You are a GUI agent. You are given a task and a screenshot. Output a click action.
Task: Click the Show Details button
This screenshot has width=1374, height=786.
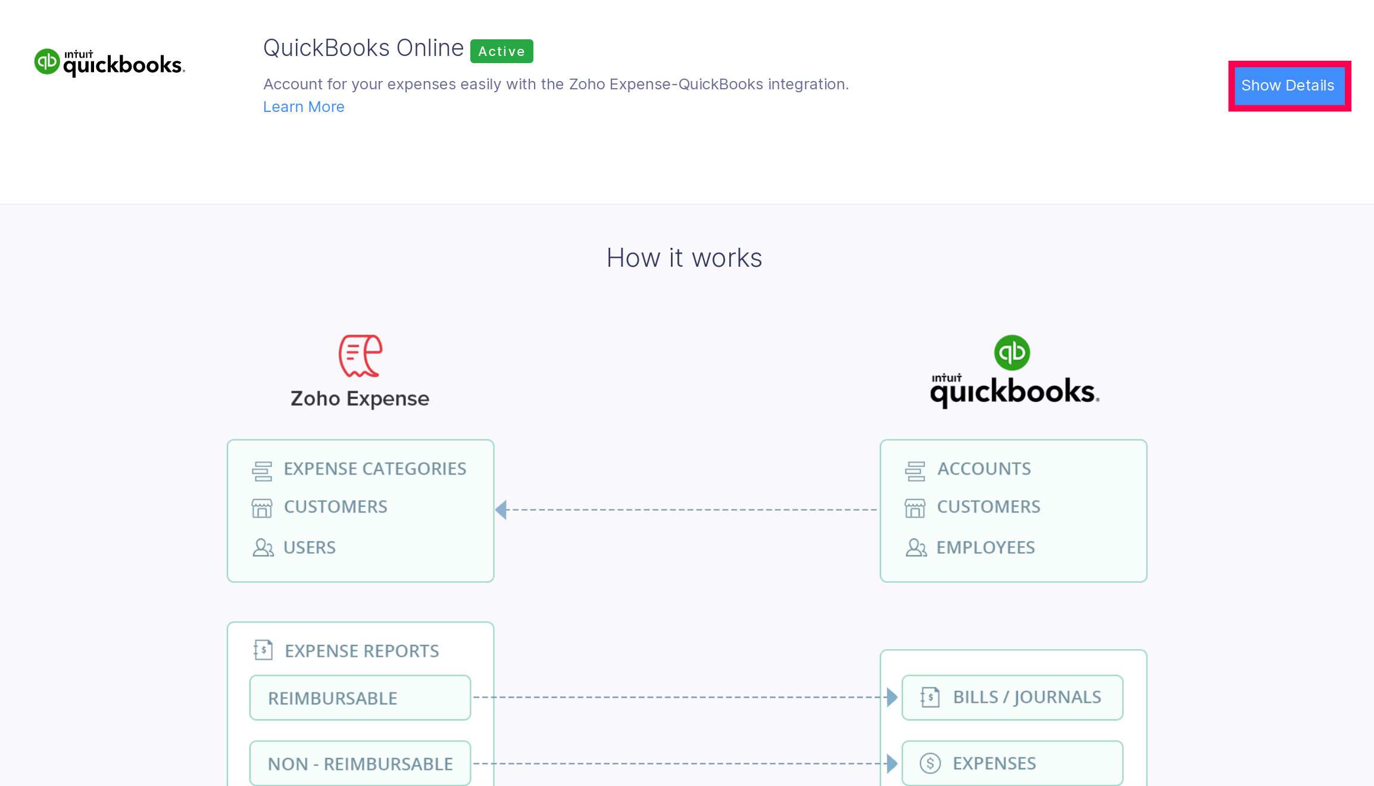click(1289, 86)
